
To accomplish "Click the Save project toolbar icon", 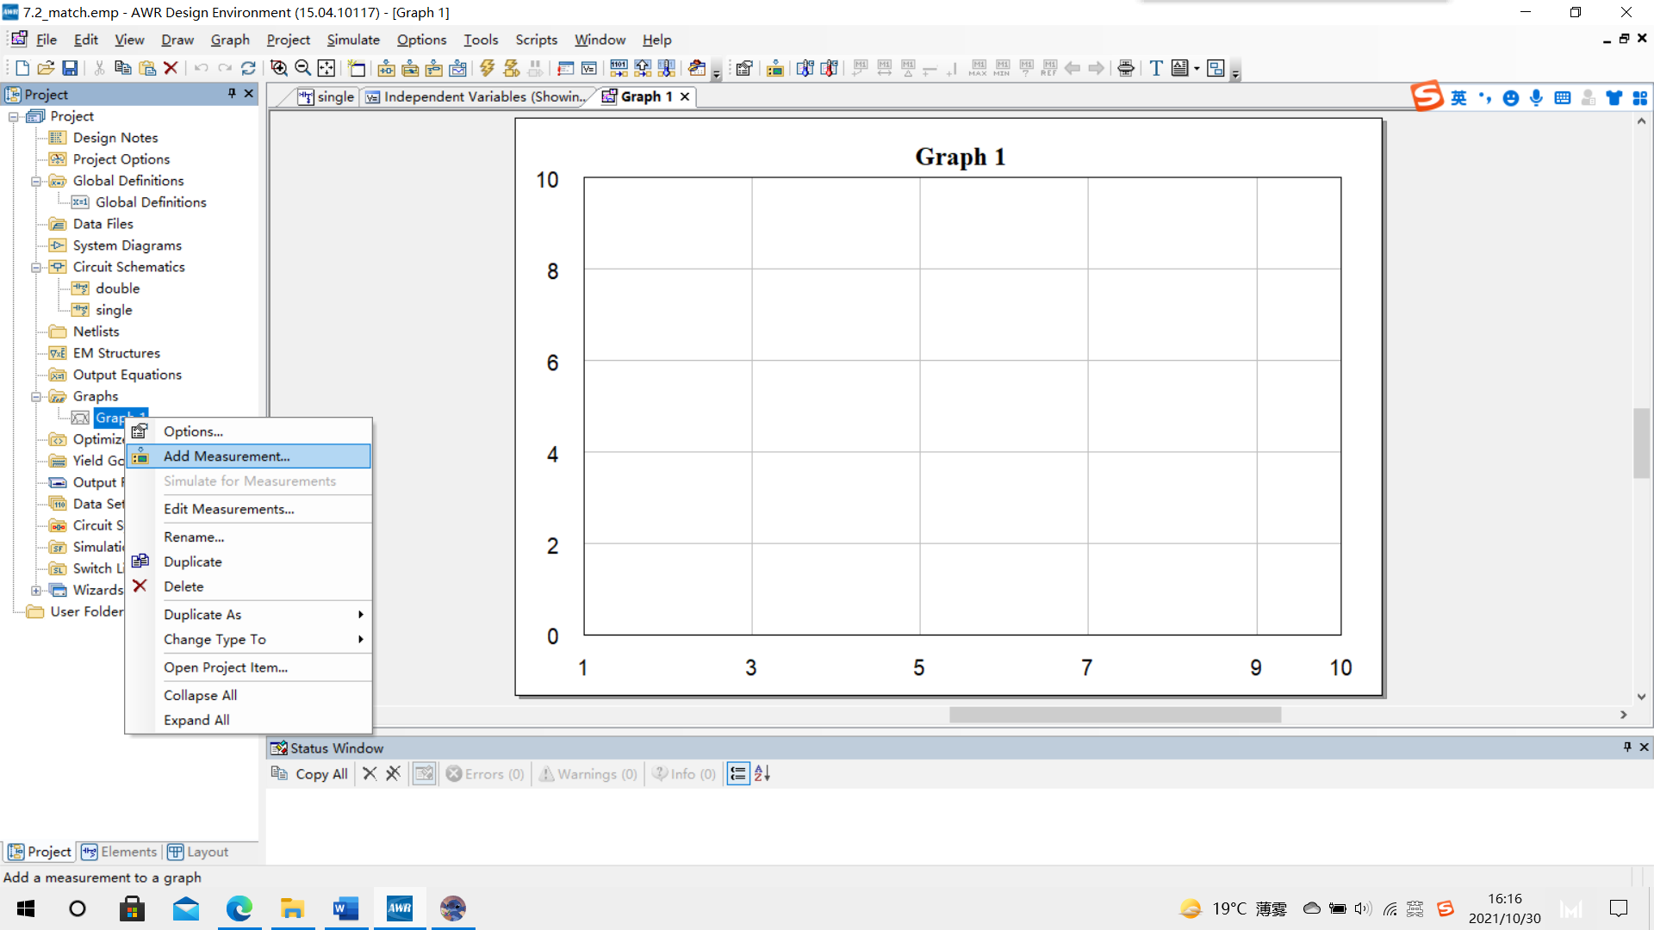I will click(x=71, y=68).
